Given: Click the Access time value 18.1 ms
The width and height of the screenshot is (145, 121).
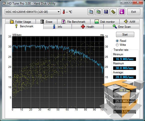Looking at the screenshot, I should pos(124,90).
